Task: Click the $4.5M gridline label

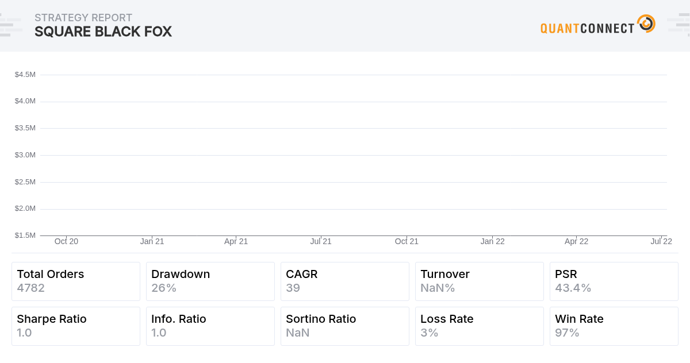Action: [x=24, y=74]
